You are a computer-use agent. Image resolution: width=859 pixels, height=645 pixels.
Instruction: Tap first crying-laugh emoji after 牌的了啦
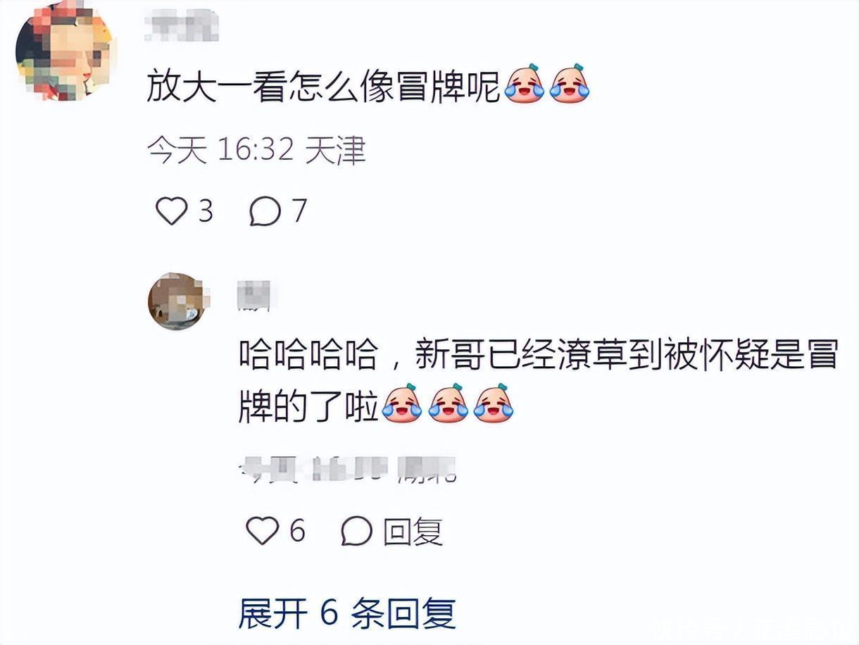pos(402,403)
